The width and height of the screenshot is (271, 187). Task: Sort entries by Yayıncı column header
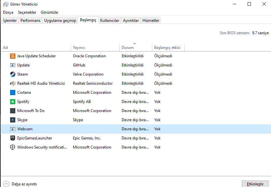coord(79,48)
